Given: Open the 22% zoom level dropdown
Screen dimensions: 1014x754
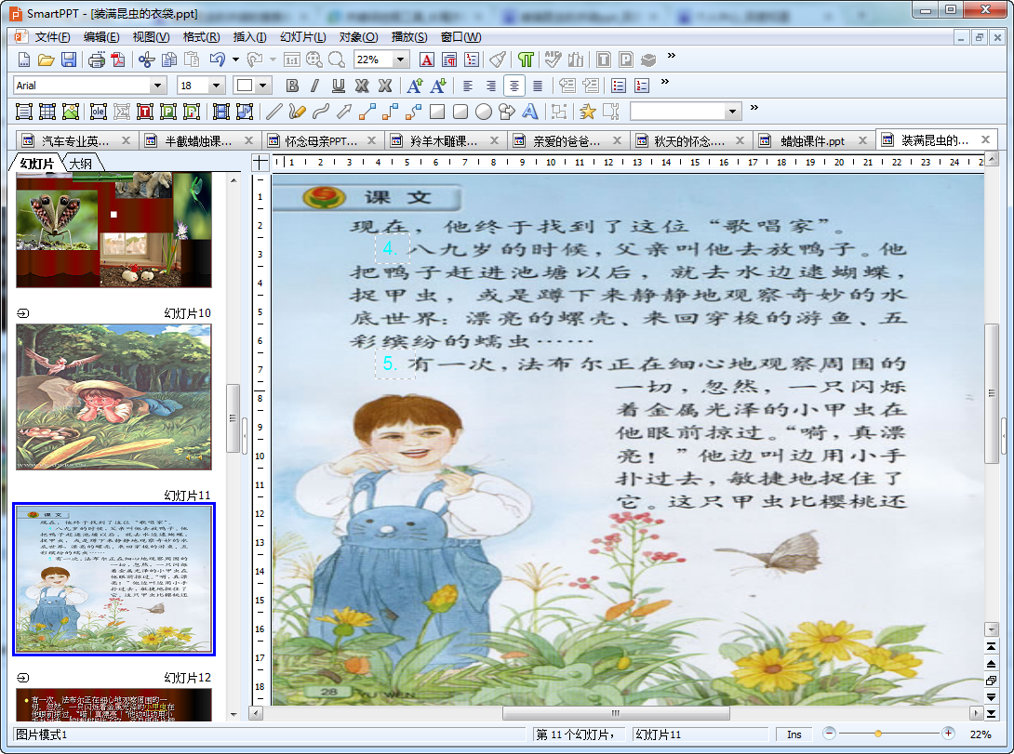Looking at the screenshot, I should [401, 60].
